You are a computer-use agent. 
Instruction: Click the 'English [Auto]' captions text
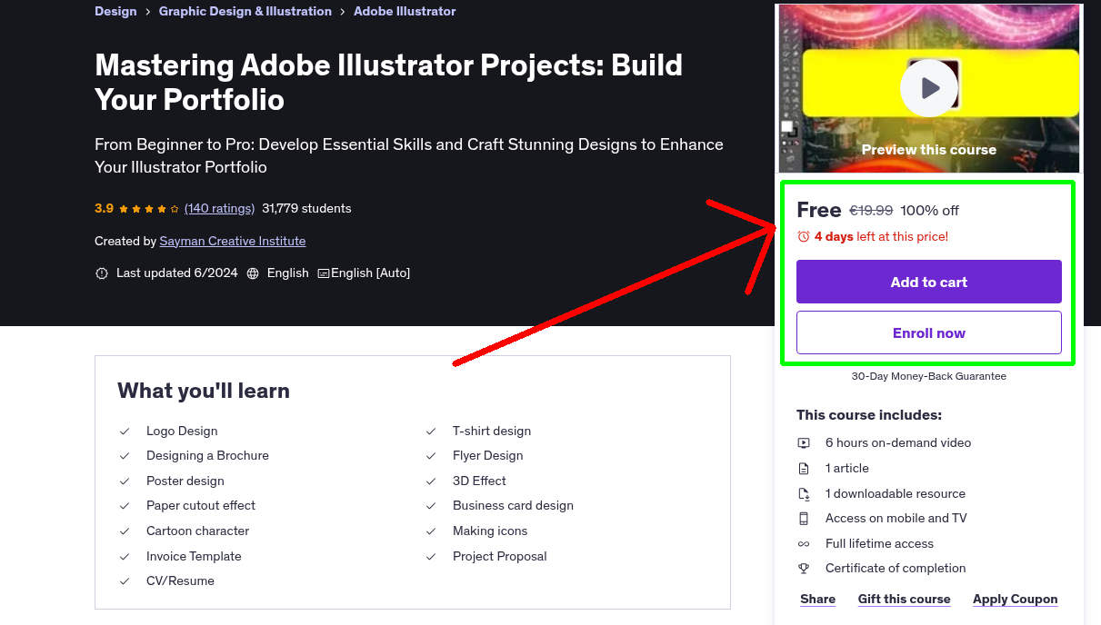point(371,273)
